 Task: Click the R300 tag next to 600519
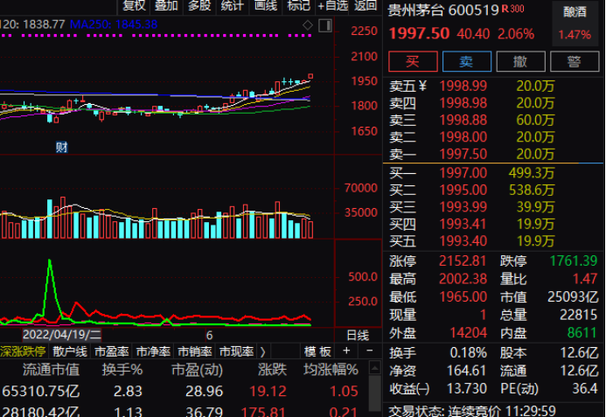point(512,9)
